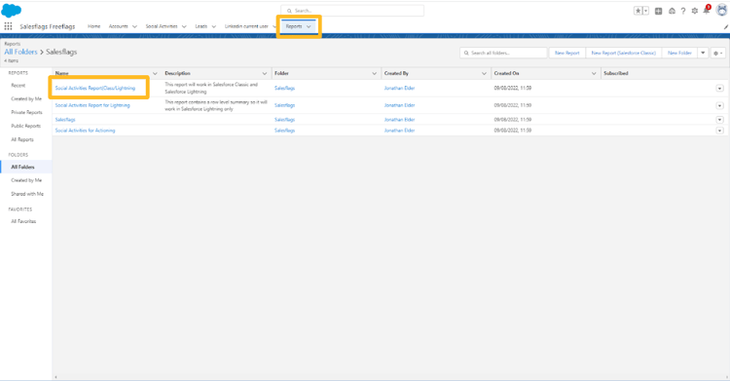Open Global Actions plus icon
Screen dimensions: 730x381
click(x=658, y=11)
